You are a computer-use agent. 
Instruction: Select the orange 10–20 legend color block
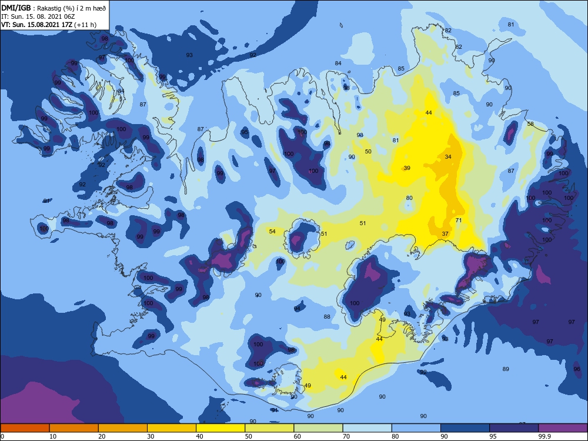(74, 428)
